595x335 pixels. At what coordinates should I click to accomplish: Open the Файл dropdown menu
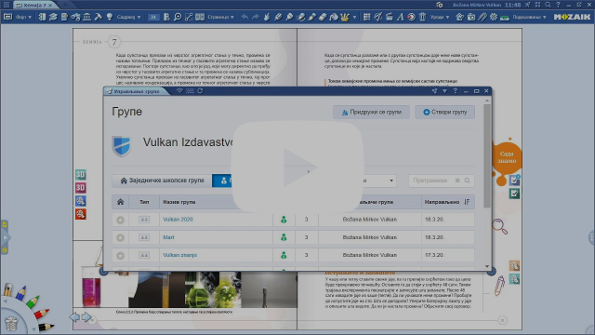(x=23, y=17)
